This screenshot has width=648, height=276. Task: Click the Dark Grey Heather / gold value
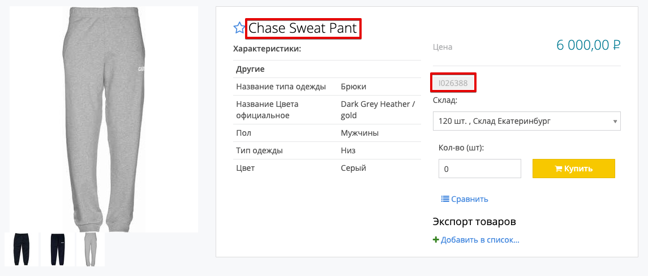point(378,110)
